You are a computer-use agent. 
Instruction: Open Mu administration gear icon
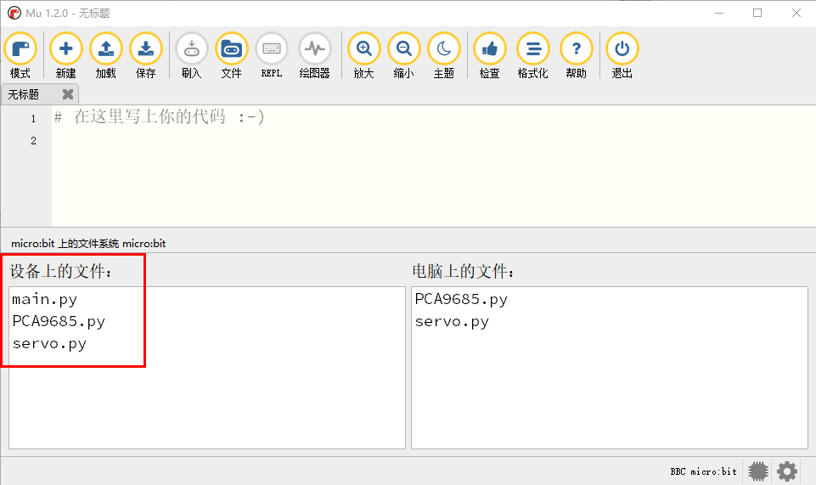click(x=787, y=471)
